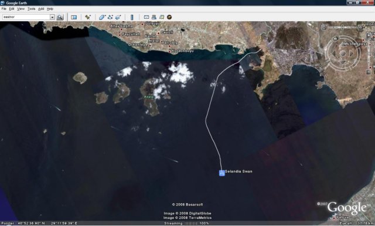Open the Tools menu
375x226 pixels.
pos(31,9)
